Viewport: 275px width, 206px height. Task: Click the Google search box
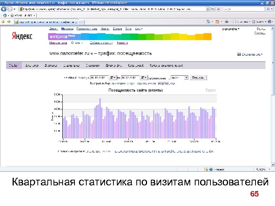coord(244,9)
